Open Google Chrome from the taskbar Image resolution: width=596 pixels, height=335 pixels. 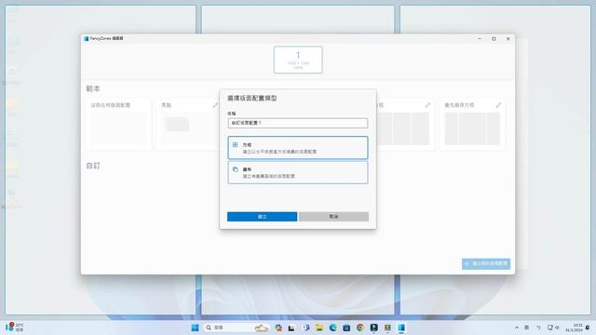tap(360, 328)
